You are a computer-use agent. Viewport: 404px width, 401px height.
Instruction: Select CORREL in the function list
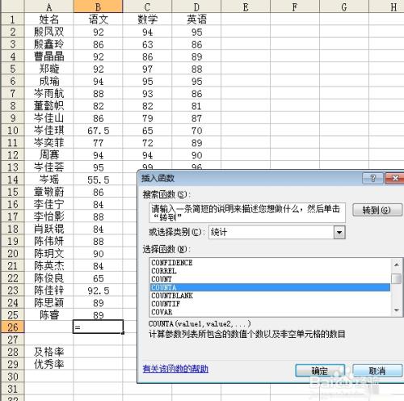point(270,271)
